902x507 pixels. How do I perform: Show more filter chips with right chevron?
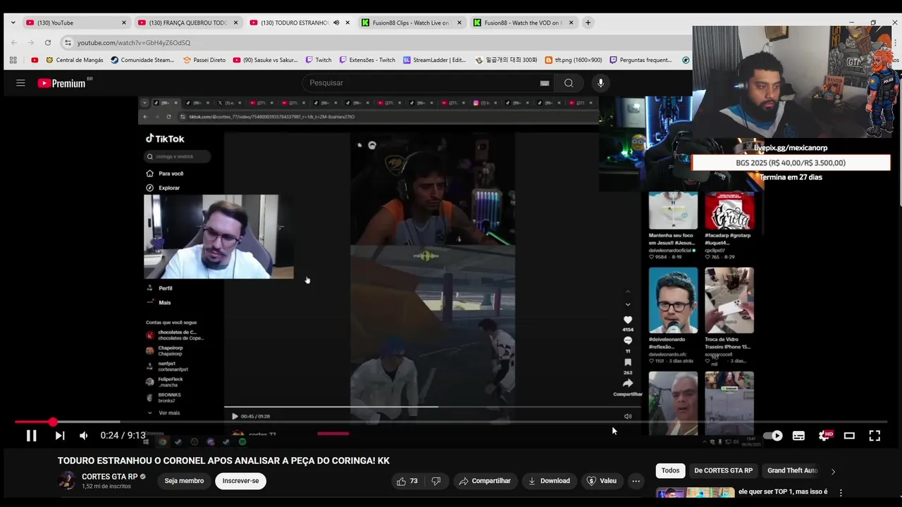pyautogui.click(x=833, y=471)
